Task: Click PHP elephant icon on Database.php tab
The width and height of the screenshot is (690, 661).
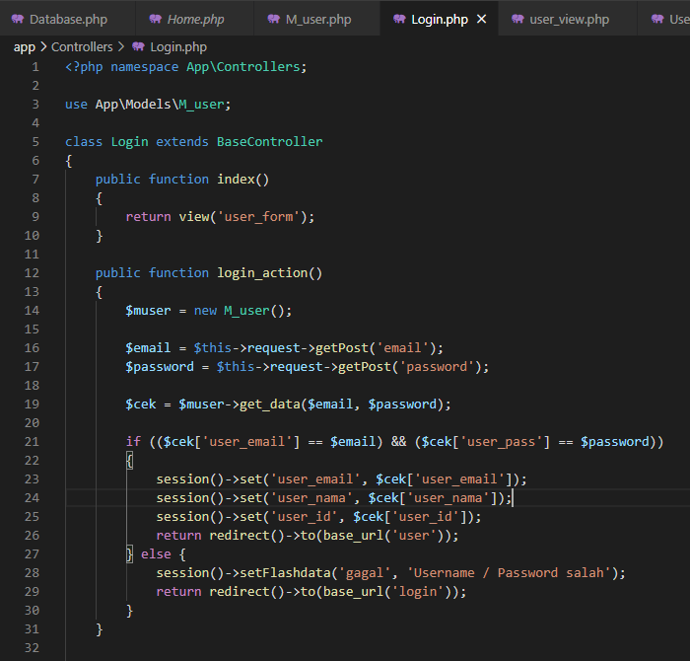Action: [x=18, y=19]
